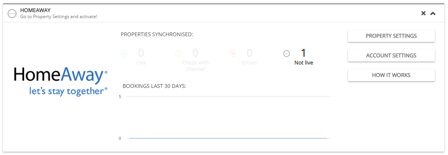Click the 'Bookings Last 30 Days' heading
448x155 pixels.
click(154, 86)
